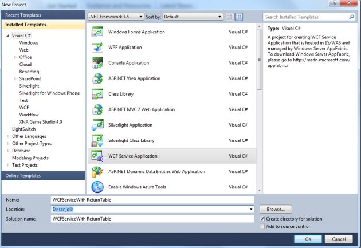Choose the Silverlight Application template icon
This screenshot has width=361, height=248.
[x=97, y=125]
